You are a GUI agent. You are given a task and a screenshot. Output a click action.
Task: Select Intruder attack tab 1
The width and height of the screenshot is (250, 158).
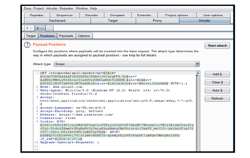click(27, 28)
